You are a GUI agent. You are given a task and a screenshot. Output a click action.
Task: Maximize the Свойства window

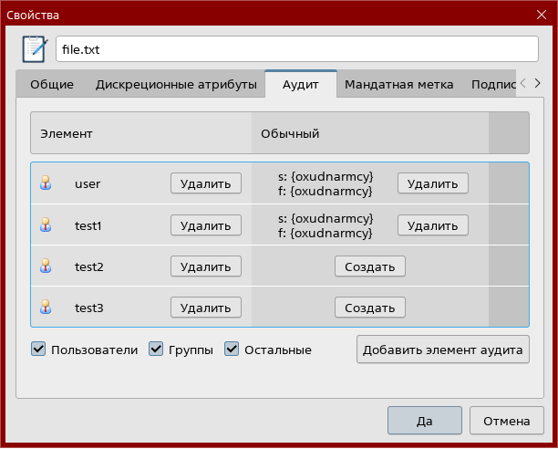click(x=516, y=16)
